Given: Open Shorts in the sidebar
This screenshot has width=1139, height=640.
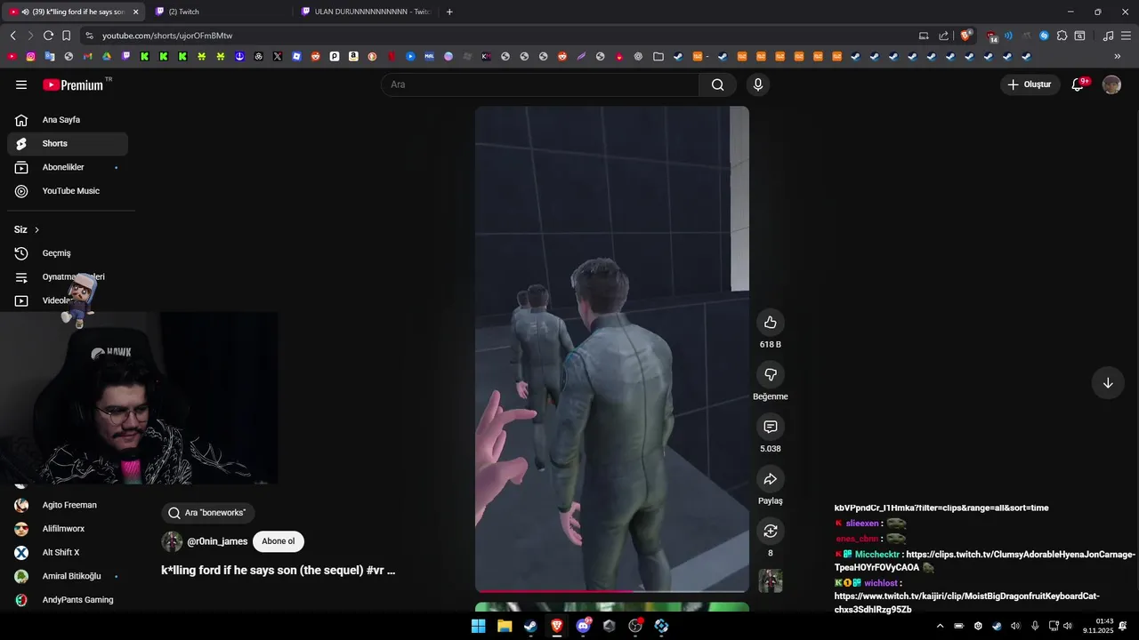Looking at the screenshot, I should [68, 143].
